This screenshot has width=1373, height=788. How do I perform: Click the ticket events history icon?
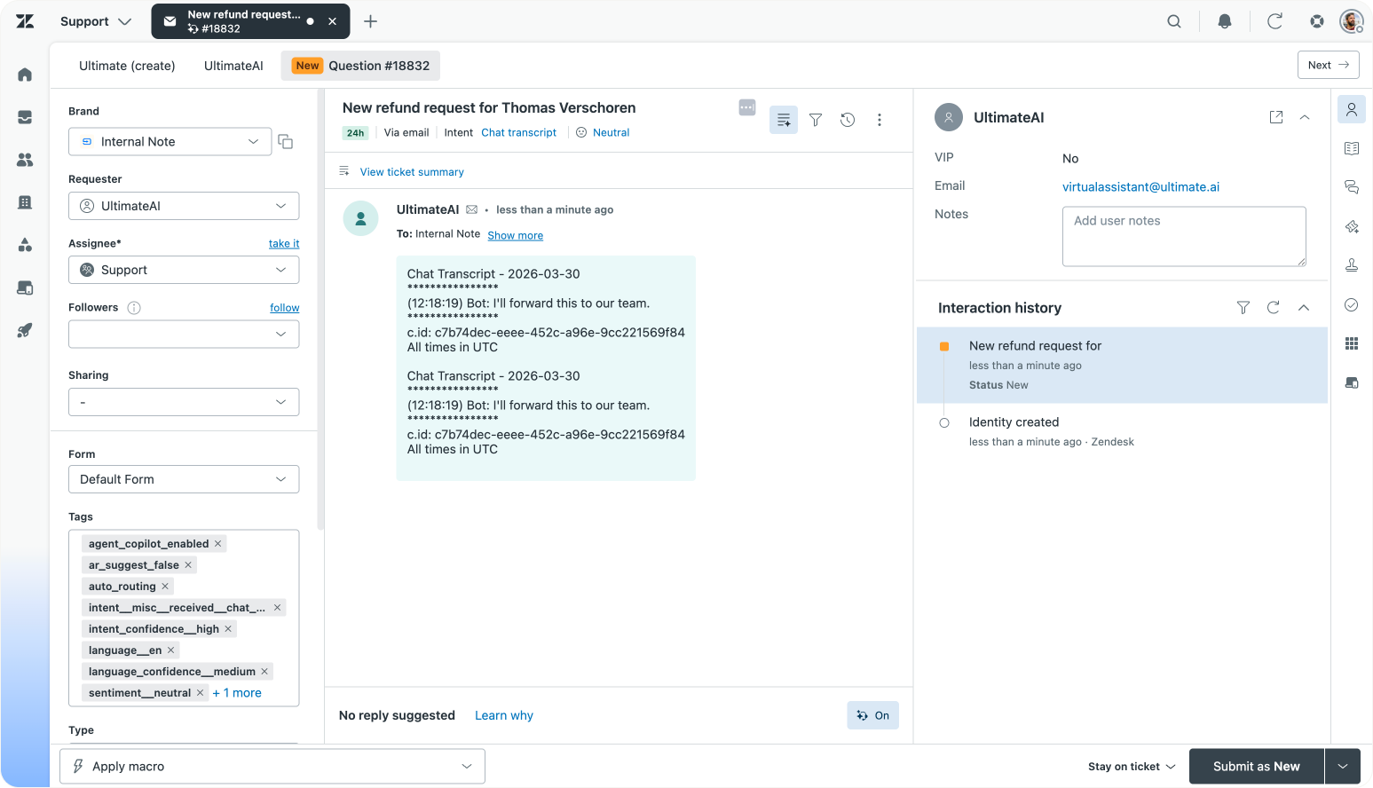(848, 120)
